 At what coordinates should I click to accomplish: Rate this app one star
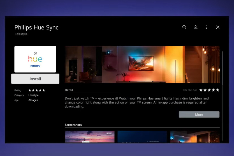tap(201, 90)
